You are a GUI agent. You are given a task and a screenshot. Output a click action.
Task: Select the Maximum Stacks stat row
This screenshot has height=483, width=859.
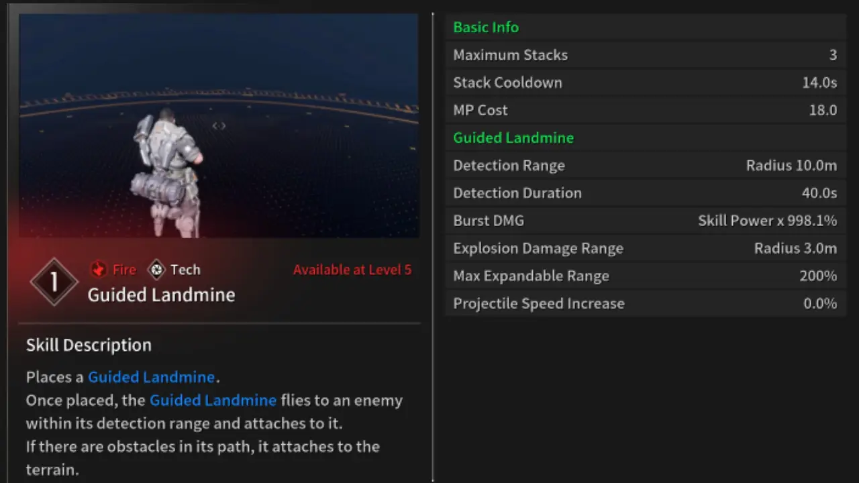pyautogui.click(x=644, y=55)
